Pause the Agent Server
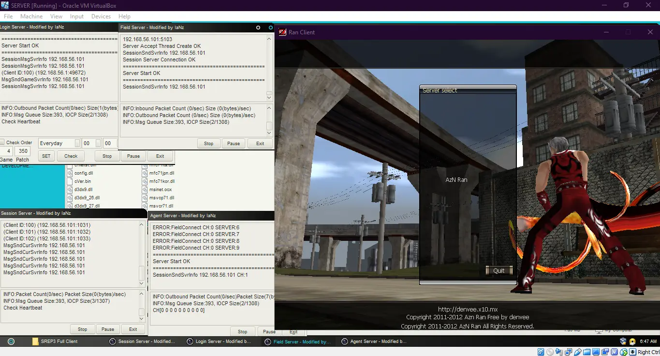 click(x=269, y=332)
